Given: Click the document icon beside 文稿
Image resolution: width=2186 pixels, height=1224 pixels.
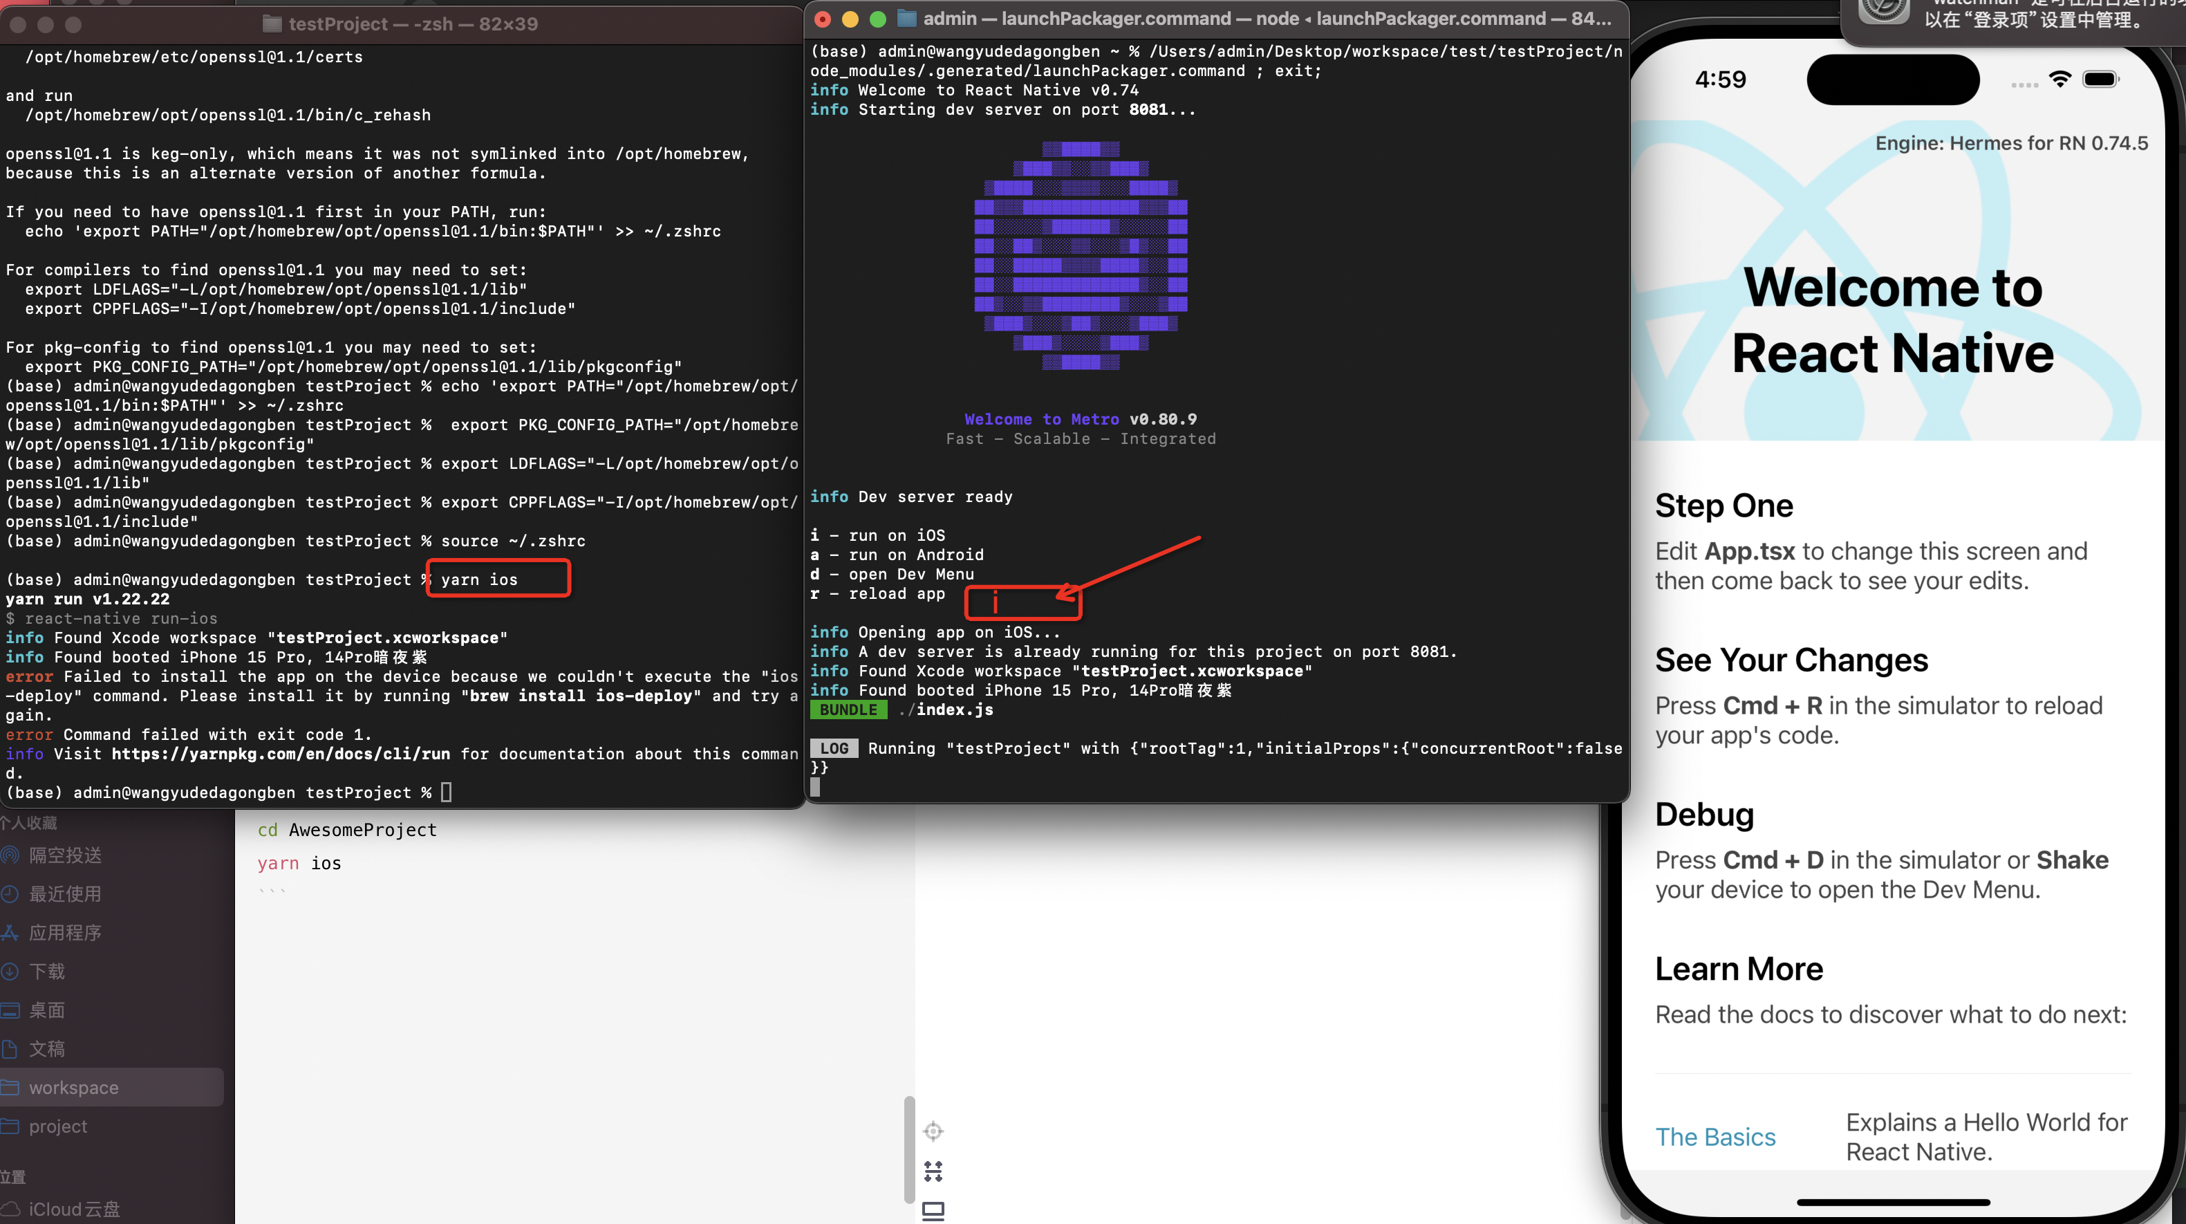Looking at the screenshot, I should [10, 1048].
